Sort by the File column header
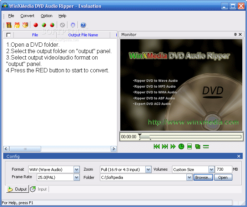Viewport: 247px width, 207px height. click(x=35, y=35)
